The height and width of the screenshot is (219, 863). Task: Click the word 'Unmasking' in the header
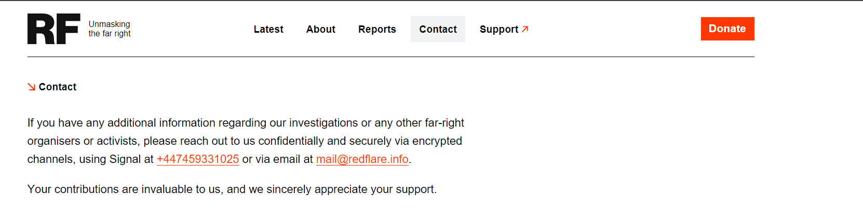110,24
